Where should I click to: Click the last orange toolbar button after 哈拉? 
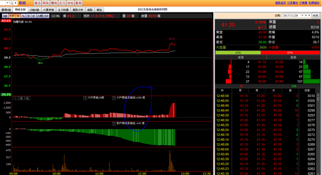78,3
